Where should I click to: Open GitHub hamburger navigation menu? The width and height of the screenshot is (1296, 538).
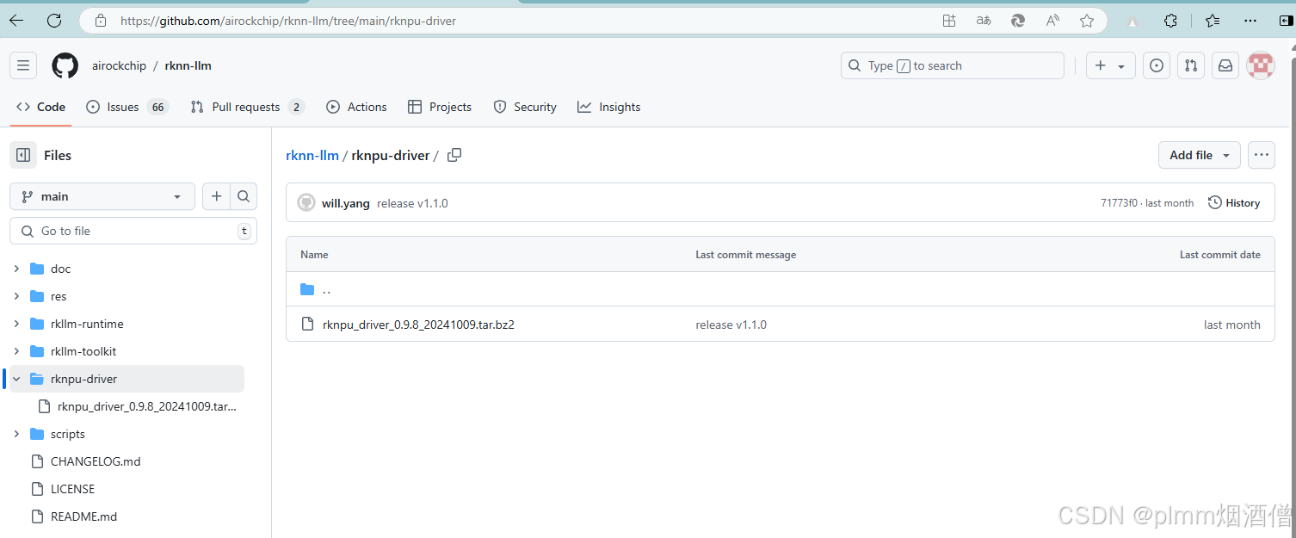tap(23, 65)
